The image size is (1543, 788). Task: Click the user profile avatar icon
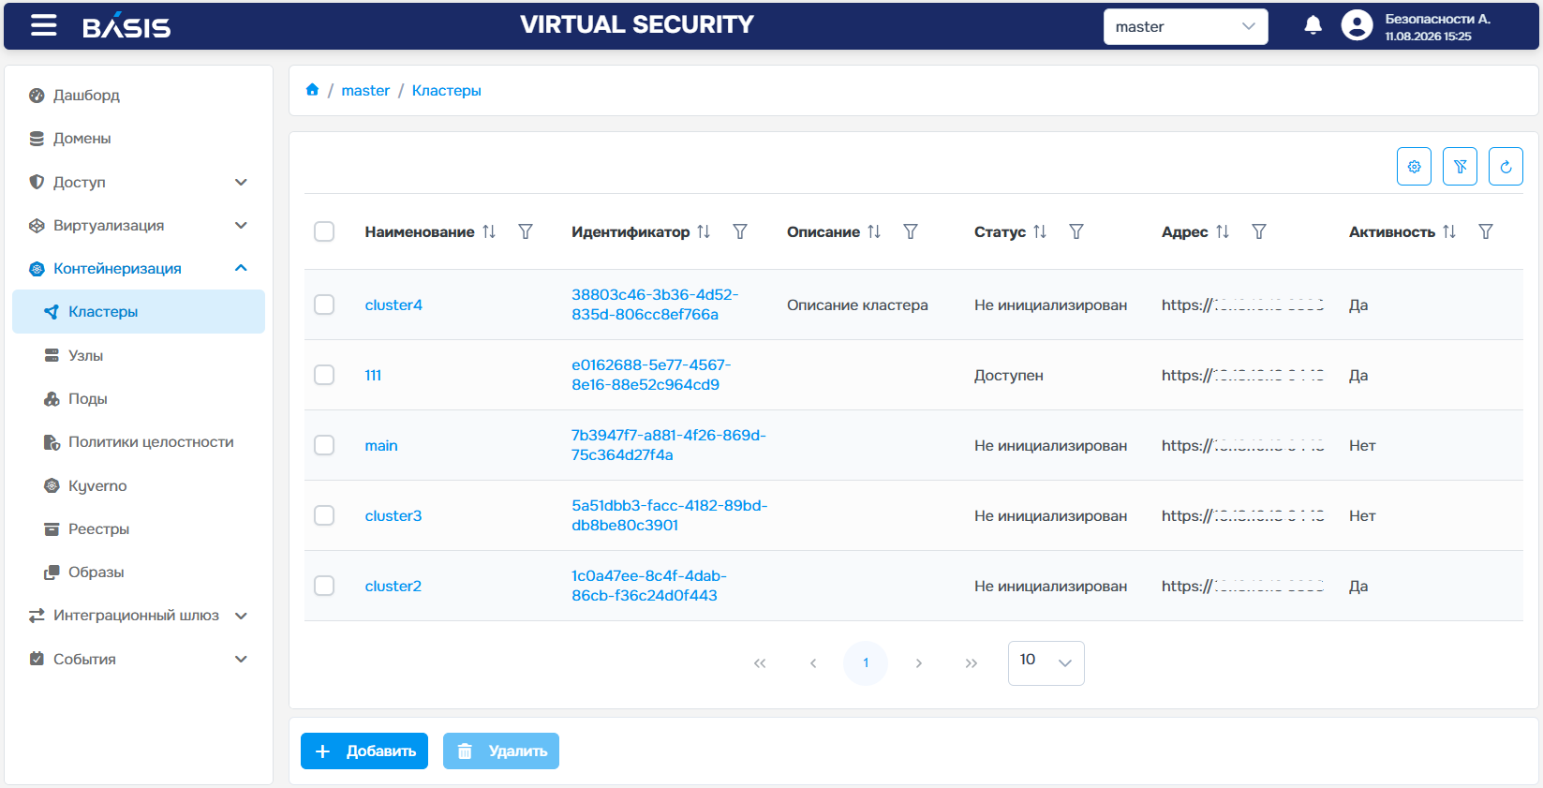coord(1357,26)
